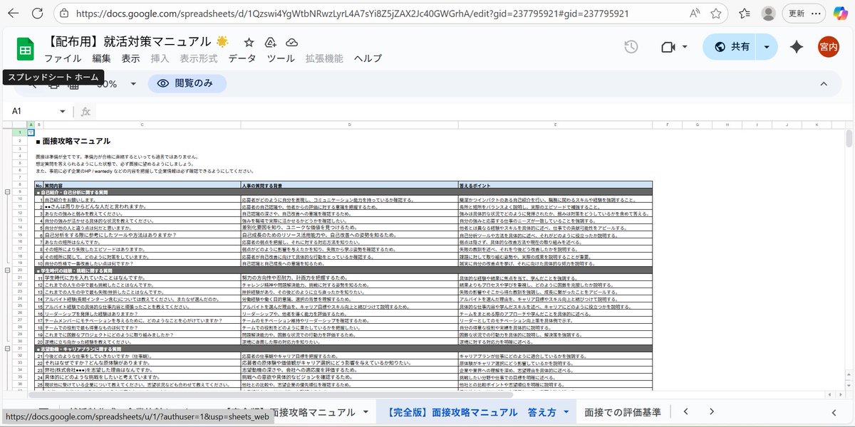Screen dimensions: 855x427
Task: Click the fx function symbol
Action: point(84,111)
